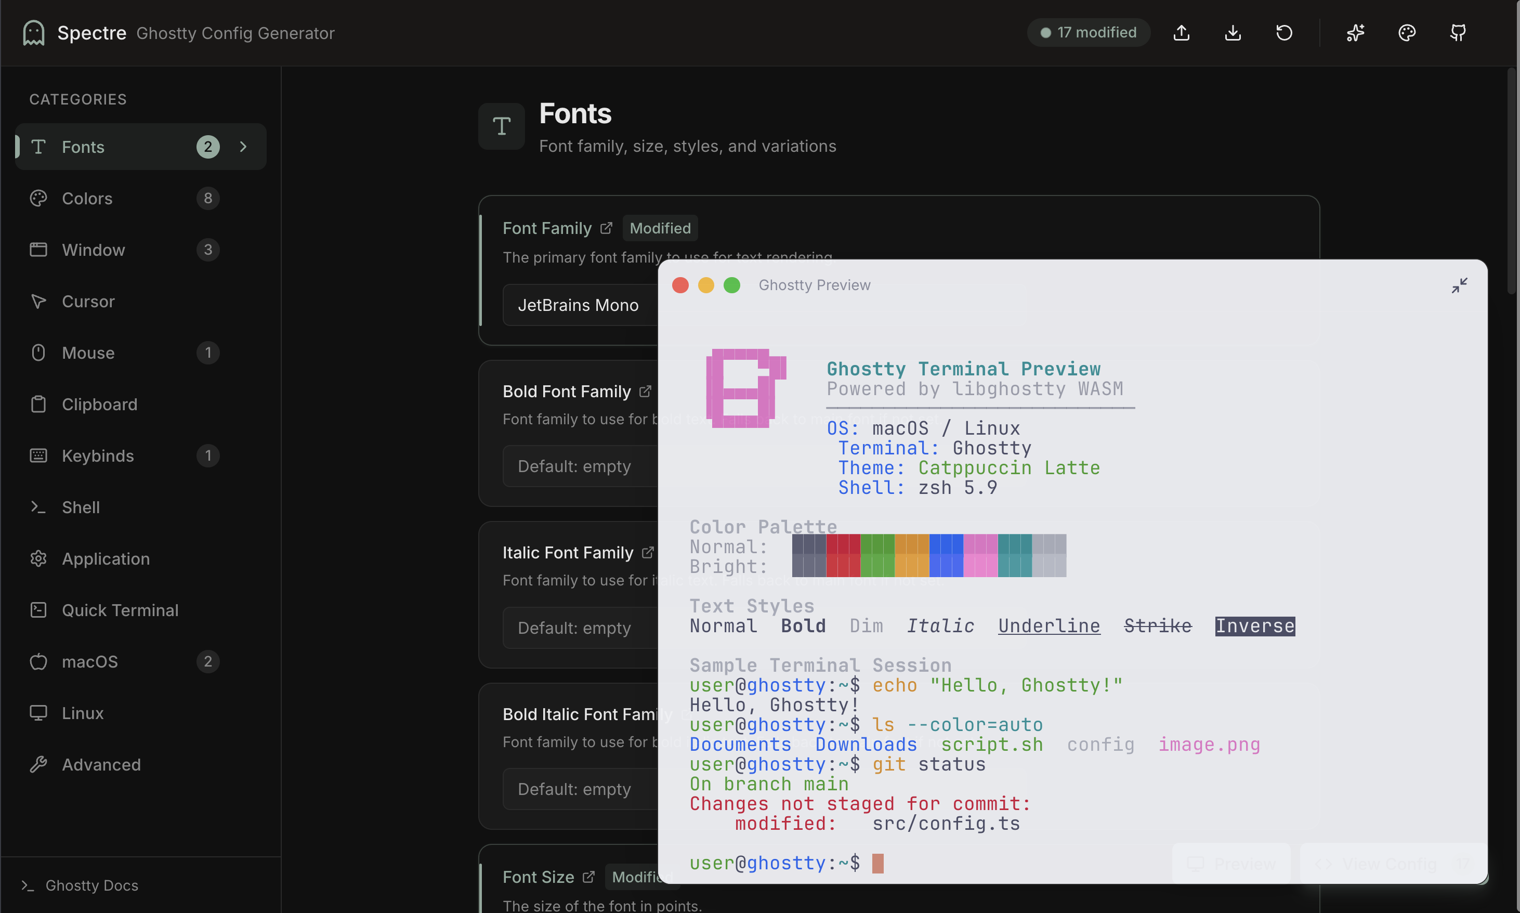Expand the Fonts category chevron
This screenshot has width=1520, height=913.
(x=243, y=147)
